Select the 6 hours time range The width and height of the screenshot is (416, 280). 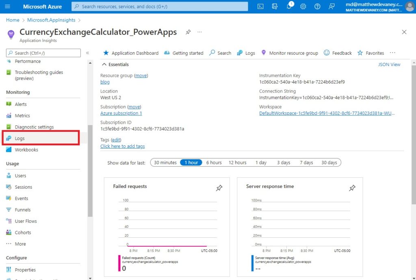pyautogui.click(x=214, y=163)
